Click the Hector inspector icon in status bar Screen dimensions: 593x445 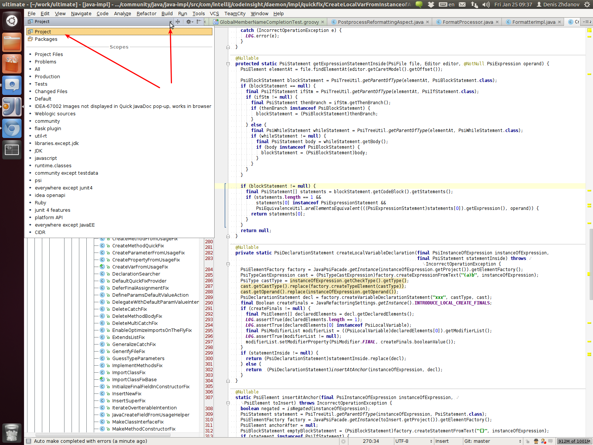pos(536,441)
